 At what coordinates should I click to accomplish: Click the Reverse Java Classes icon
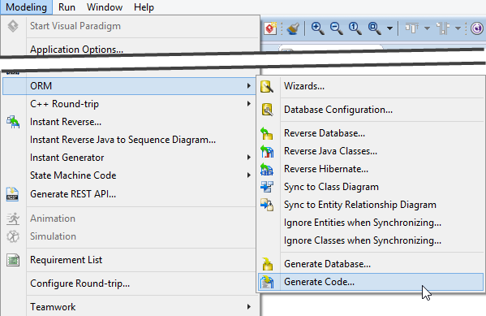click(x=267, y=151)
